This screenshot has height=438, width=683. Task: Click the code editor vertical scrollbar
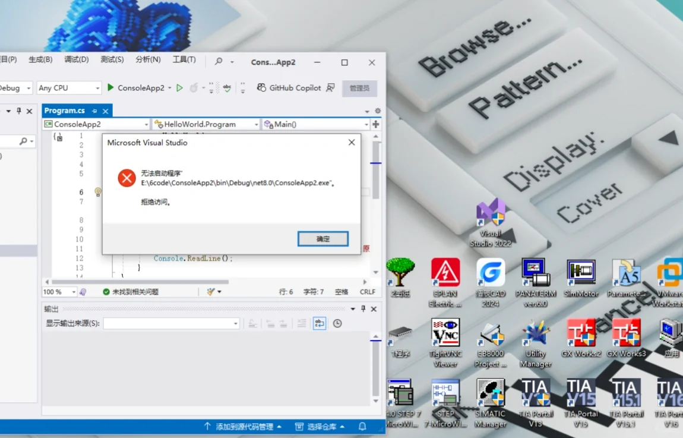coord(376,170)
